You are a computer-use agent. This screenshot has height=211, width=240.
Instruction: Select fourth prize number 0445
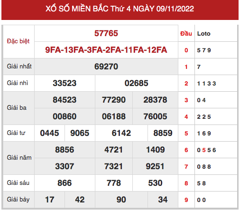[x=49, y=133]
